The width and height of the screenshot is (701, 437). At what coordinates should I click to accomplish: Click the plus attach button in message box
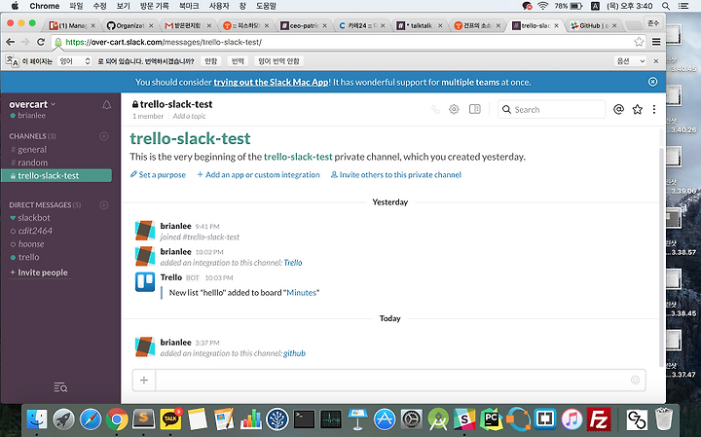click(144, 381)
